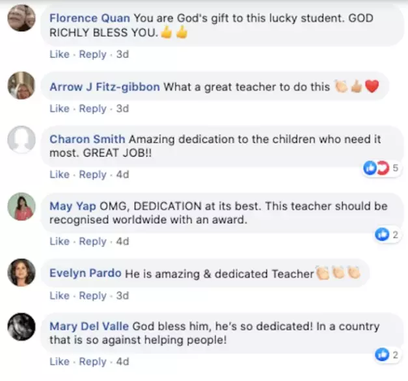Open May Yap's profile photo
The width and height of the screenshot is (408, 381).
21,207
